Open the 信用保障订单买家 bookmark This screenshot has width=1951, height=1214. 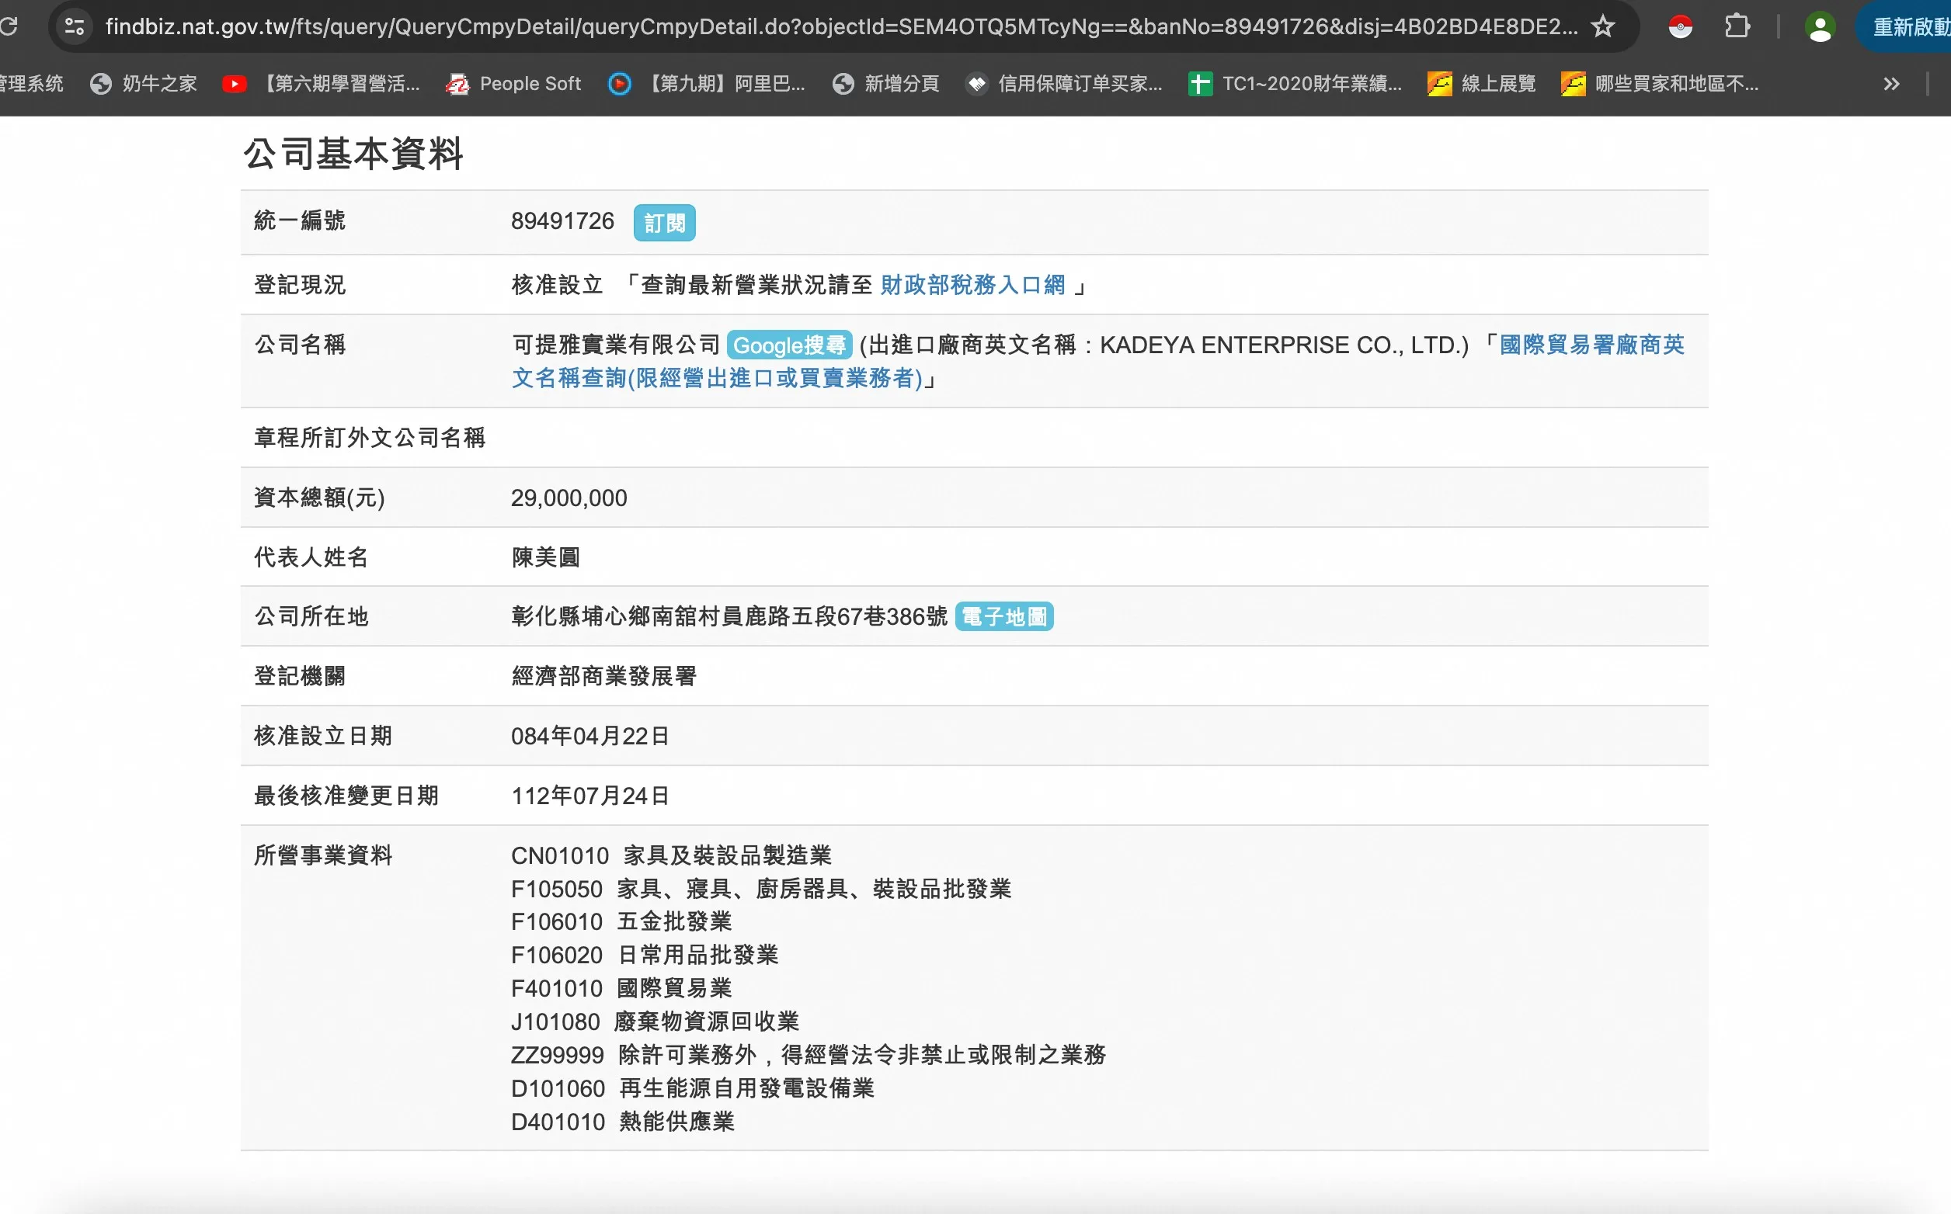(1064, 84)
